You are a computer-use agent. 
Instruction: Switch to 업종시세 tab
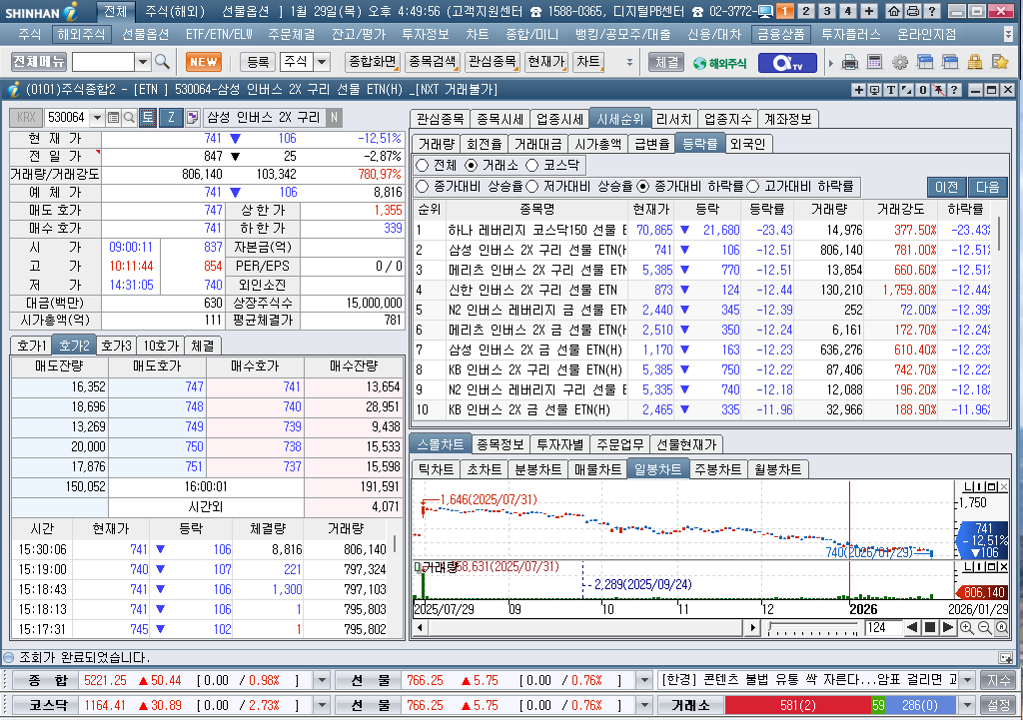coord(559,119)
